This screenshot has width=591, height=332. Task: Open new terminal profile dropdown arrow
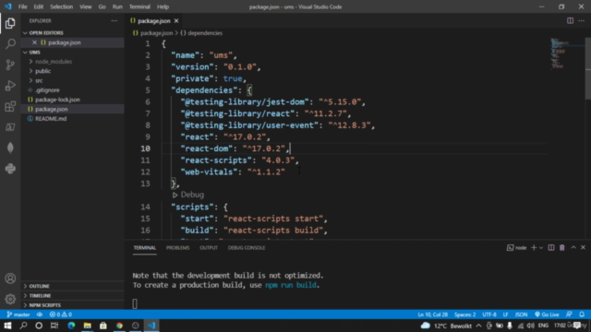[541, 248]
